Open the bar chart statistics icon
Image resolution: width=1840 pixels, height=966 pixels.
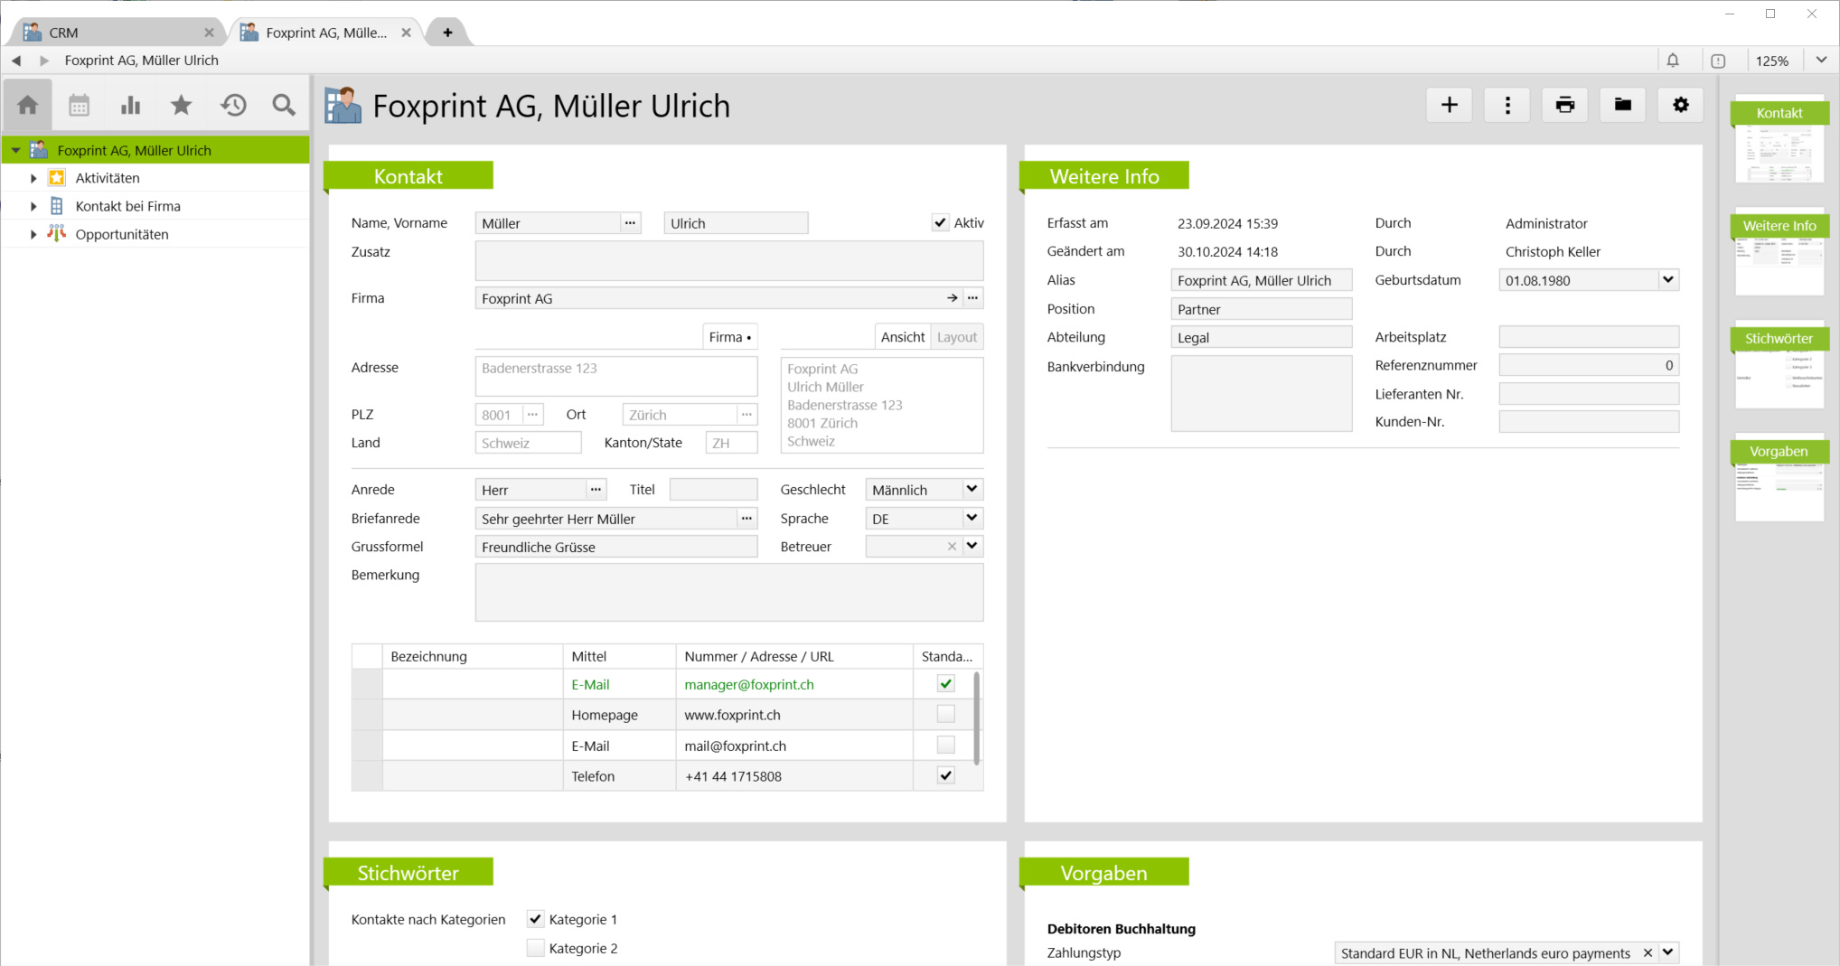(130, 106)
